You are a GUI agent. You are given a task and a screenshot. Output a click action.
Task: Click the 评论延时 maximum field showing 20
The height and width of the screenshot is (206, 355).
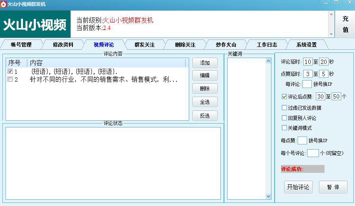(323, 62)
